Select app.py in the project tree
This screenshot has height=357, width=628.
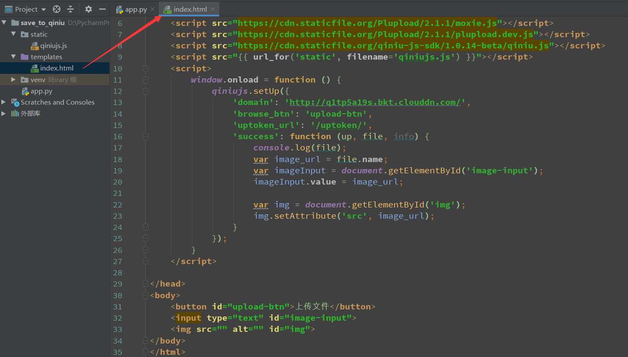point(54,91)
